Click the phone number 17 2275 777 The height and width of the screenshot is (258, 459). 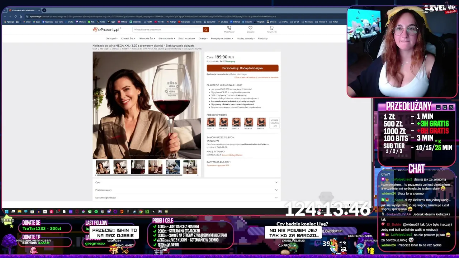[213, 141]
